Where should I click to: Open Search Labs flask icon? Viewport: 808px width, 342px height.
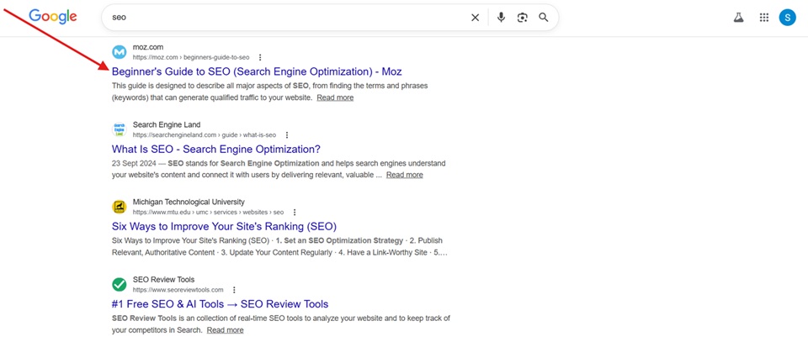click(x=738, y=18)
